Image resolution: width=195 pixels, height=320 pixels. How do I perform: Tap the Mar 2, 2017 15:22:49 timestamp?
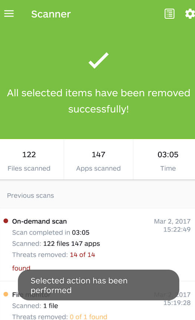click(x=172, y=225)
